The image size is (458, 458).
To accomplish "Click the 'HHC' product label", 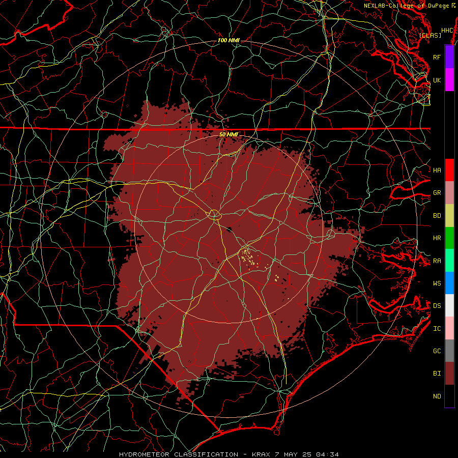I will point(447,31).
